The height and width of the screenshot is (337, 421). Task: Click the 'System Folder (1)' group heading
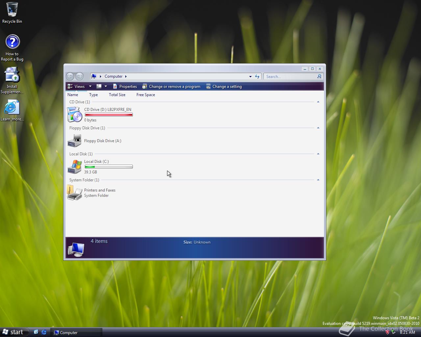click(x=84, y=180)
